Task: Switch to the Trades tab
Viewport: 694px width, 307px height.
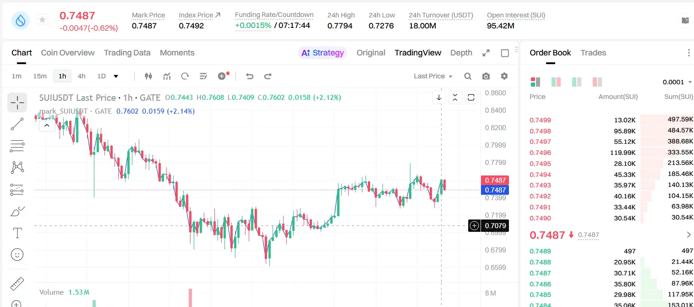Action: click(x=593, y=53)
